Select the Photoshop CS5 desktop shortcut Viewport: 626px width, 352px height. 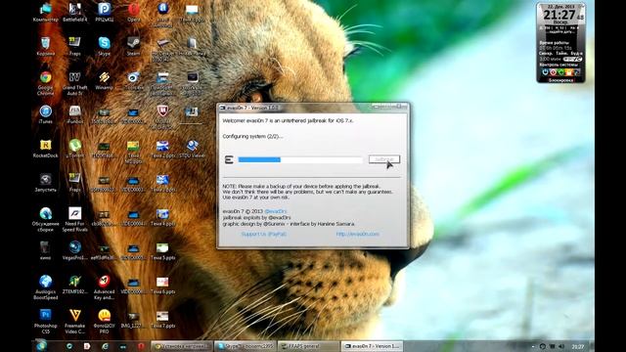coord(46,322)
